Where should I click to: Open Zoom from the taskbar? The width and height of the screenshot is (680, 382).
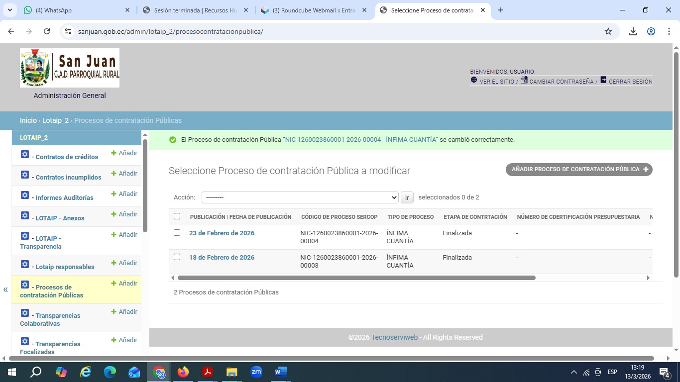click(x=256, y=372)
